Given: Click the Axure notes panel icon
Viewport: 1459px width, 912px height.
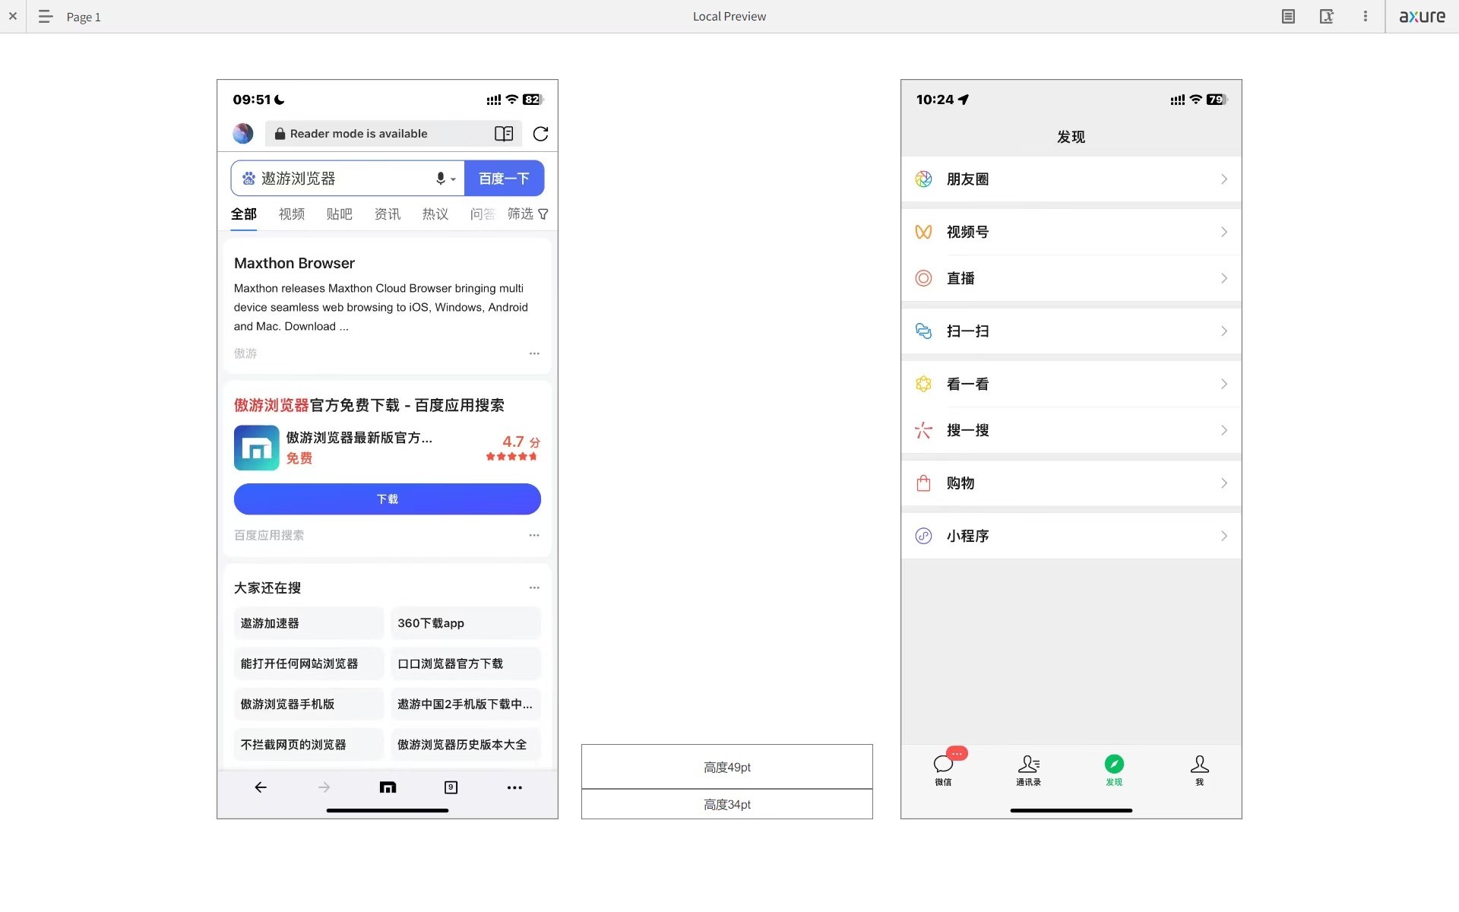Looking at the screenshot, I should tap(1288, 16).
